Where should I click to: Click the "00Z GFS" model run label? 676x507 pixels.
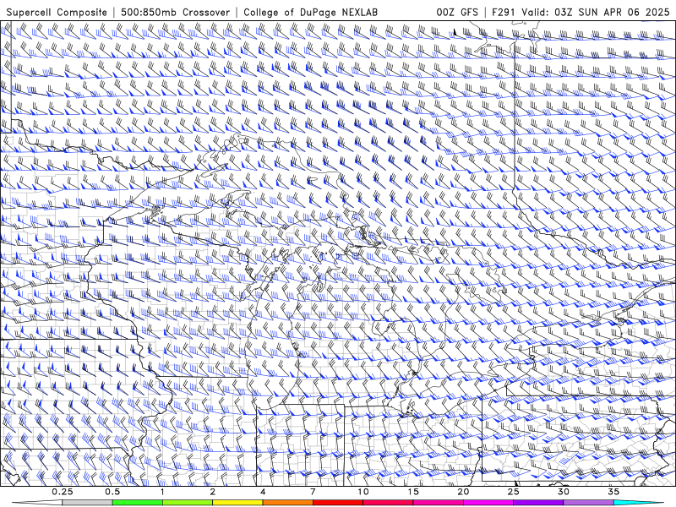pos(457,13)
